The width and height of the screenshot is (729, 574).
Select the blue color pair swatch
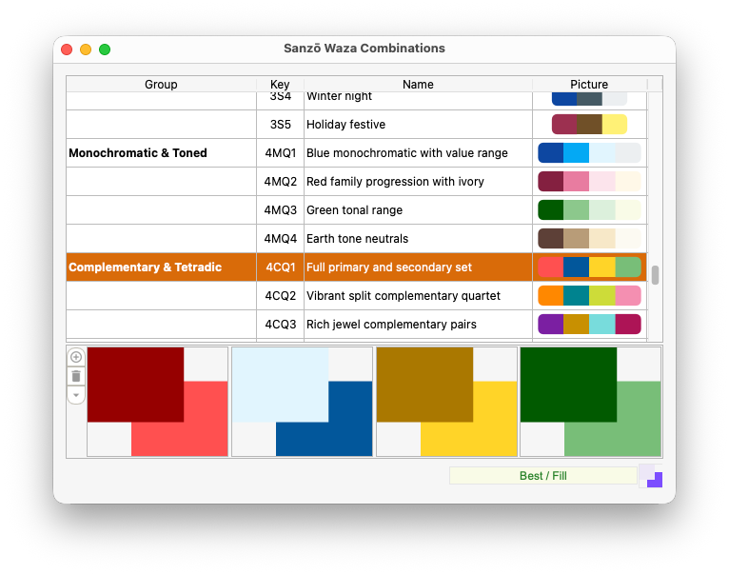coord(303,402)
